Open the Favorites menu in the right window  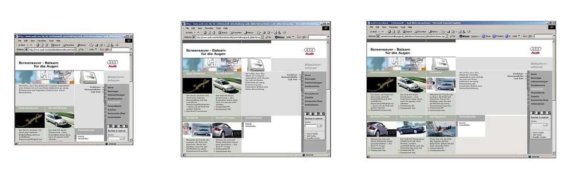coord(393,27)
